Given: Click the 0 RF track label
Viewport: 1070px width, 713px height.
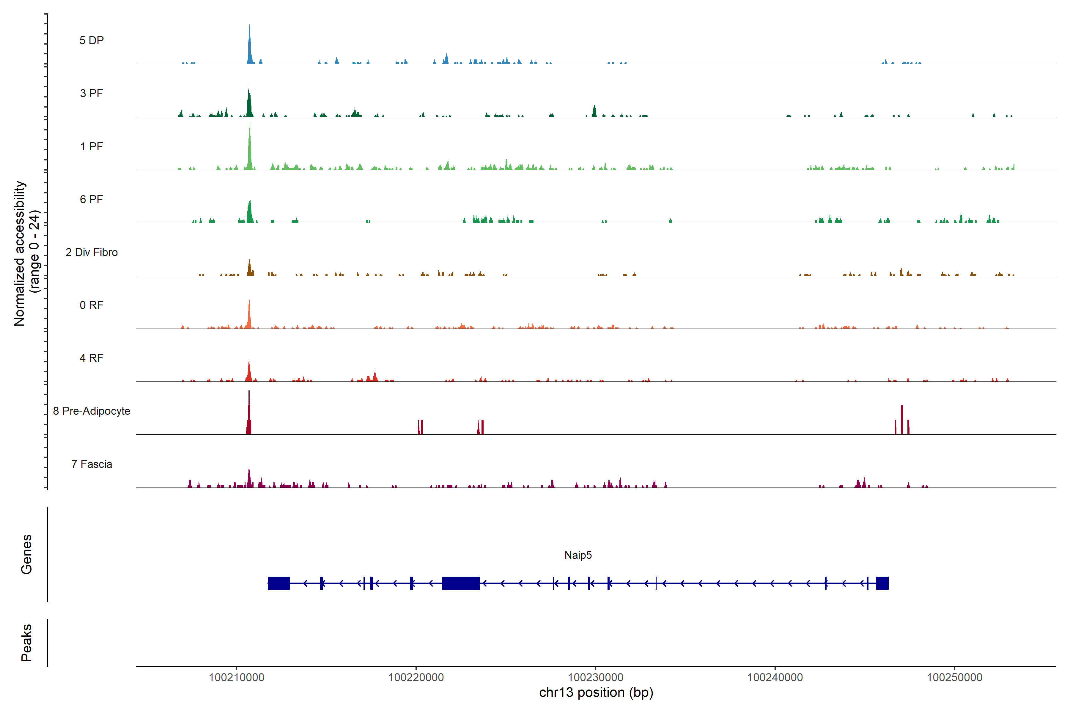Looking at the screenshot, I should coord(92,305).
